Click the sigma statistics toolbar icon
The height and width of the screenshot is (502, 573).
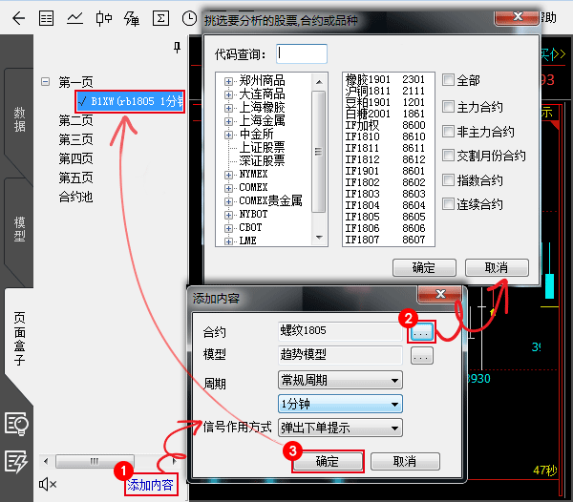click(162, 17)
